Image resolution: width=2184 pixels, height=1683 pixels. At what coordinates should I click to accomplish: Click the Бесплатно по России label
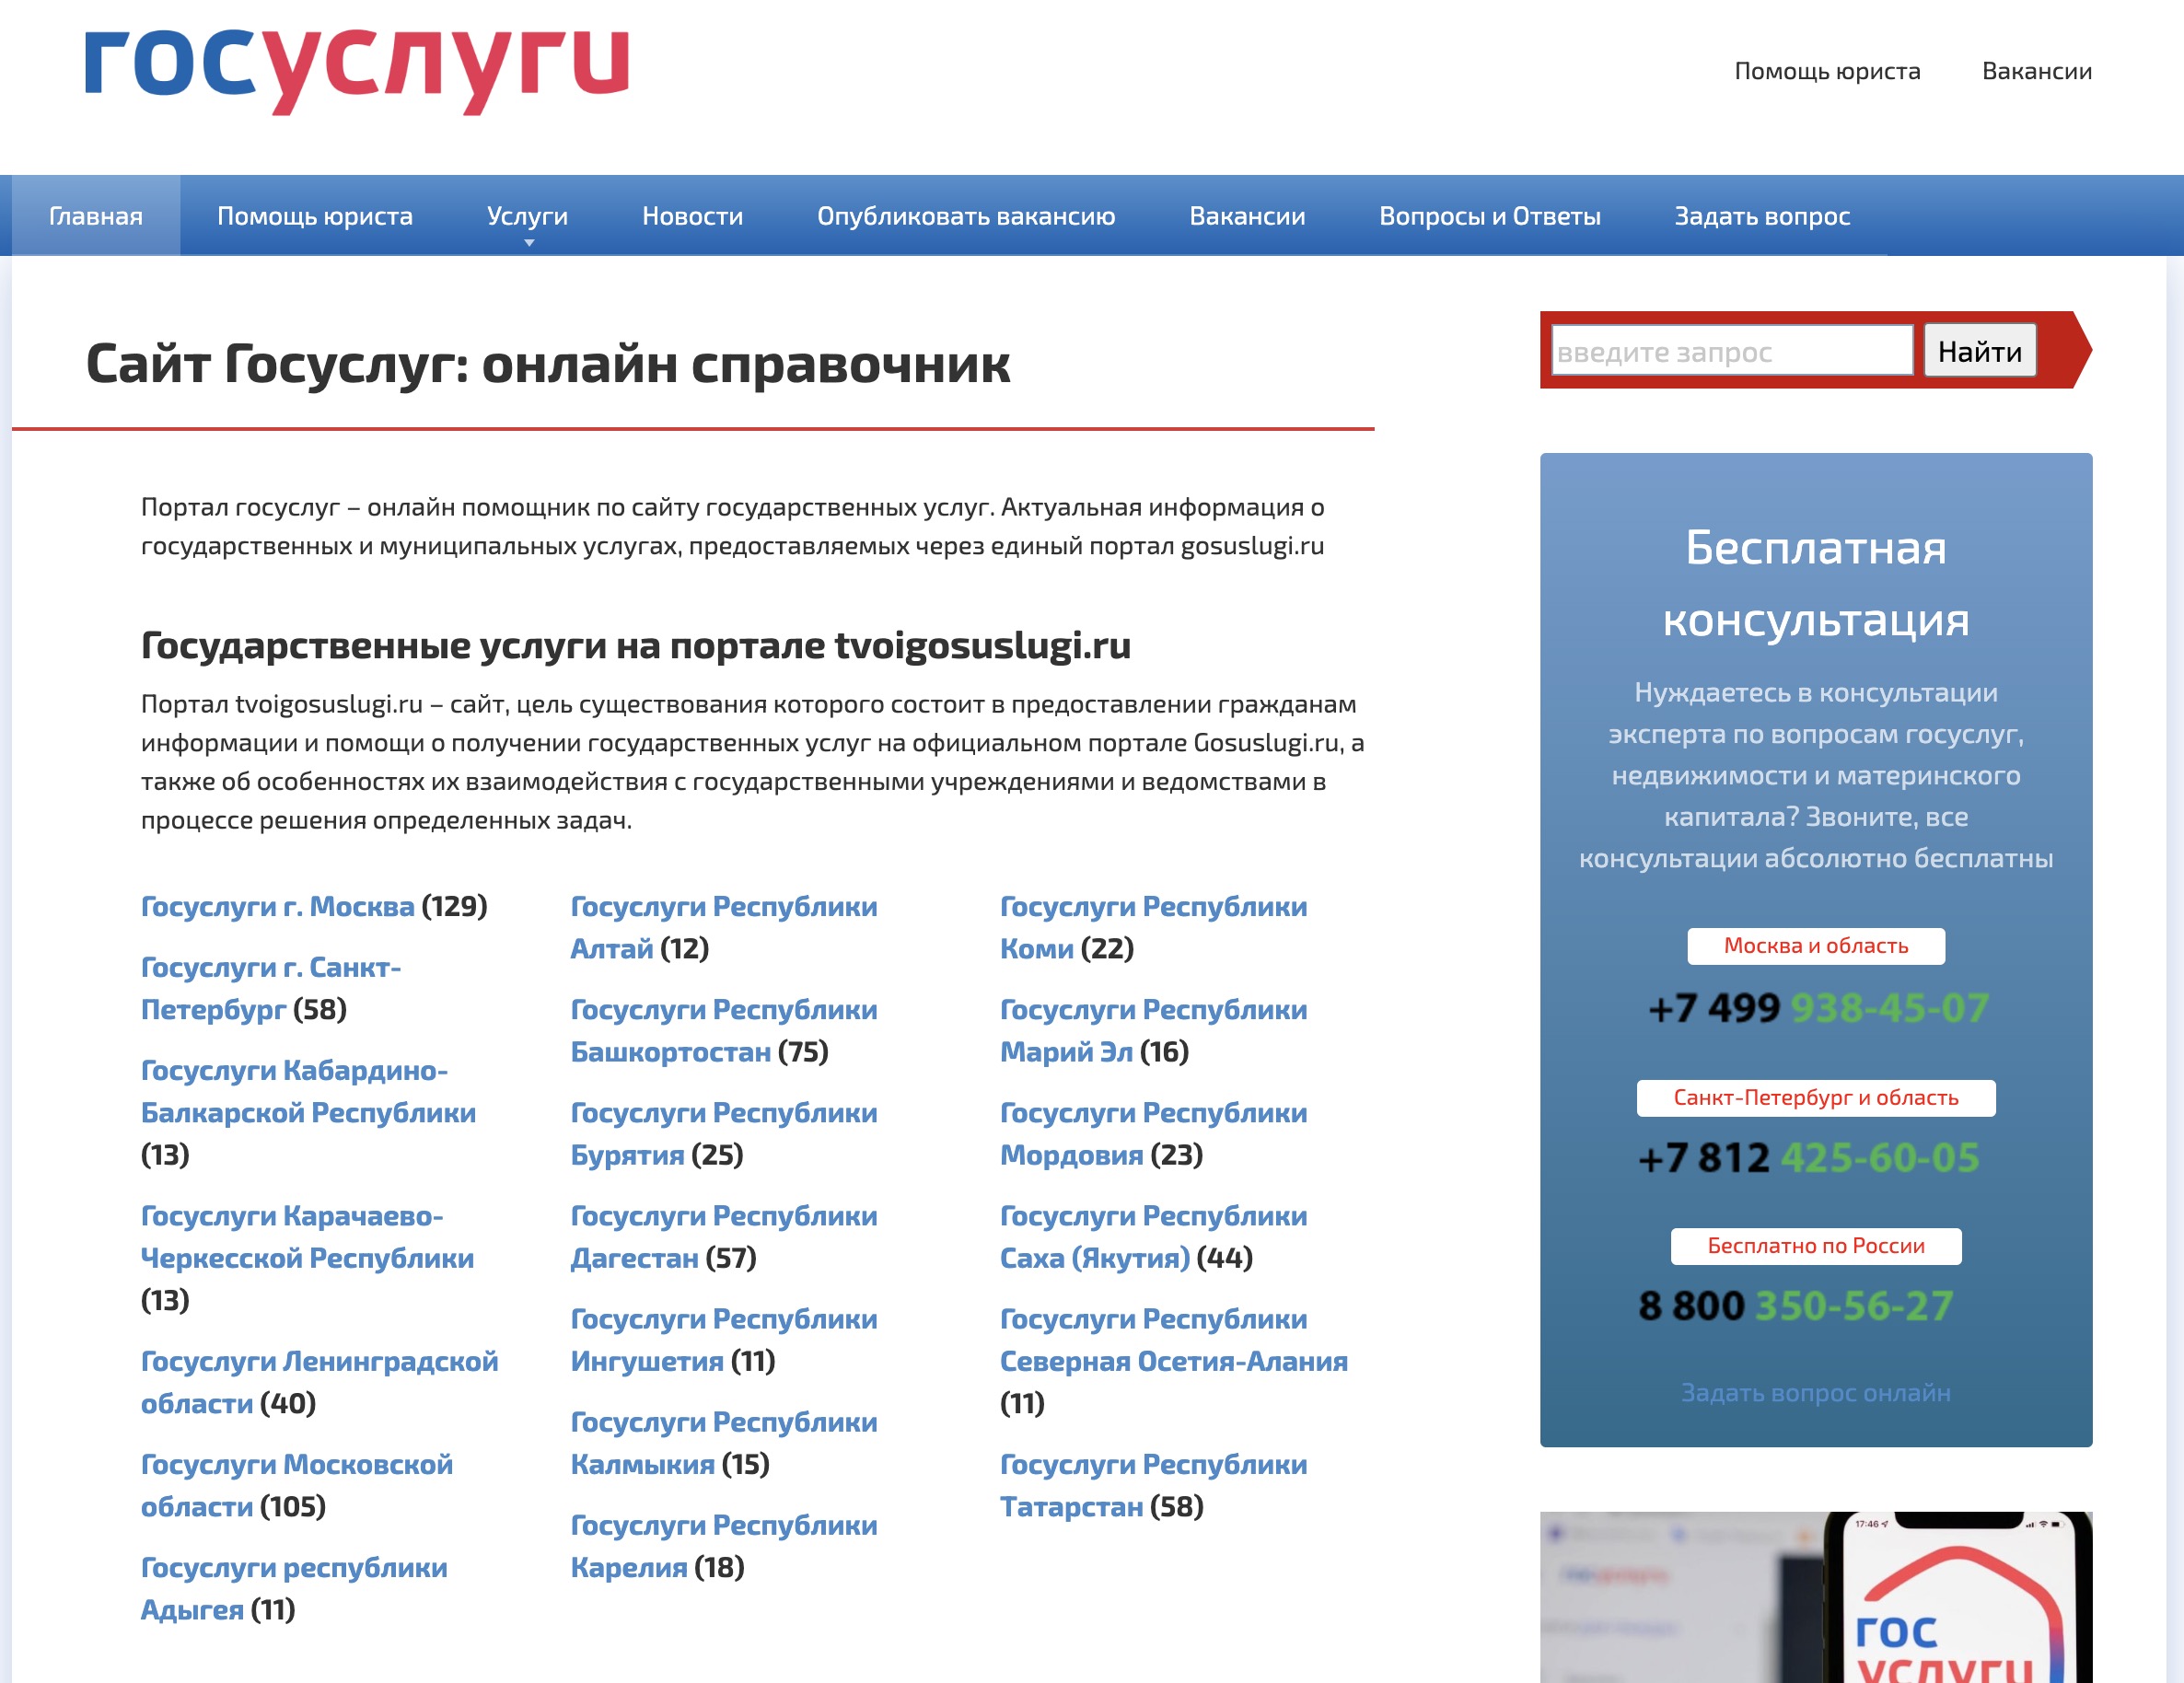(1816, 1246)
